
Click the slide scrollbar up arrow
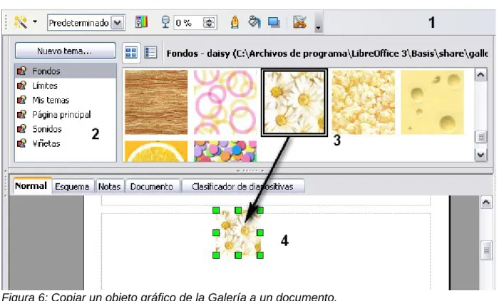(486, 203)
